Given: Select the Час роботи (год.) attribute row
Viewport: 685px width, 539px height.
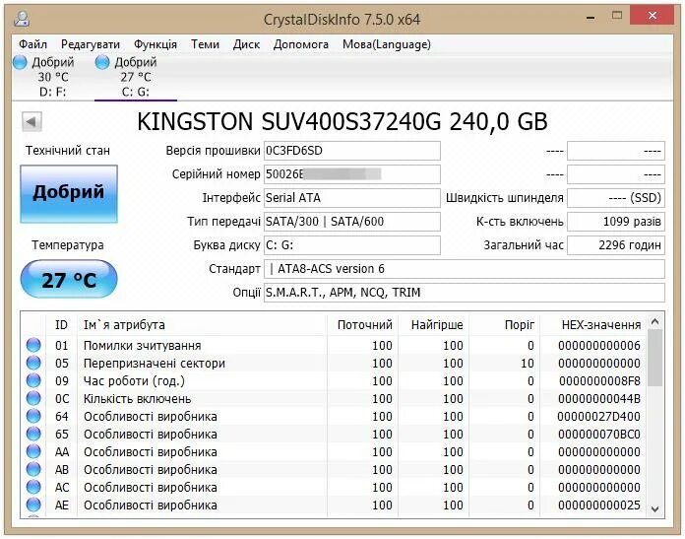Looking at the screenshot, I should click(x=335, y=380).
